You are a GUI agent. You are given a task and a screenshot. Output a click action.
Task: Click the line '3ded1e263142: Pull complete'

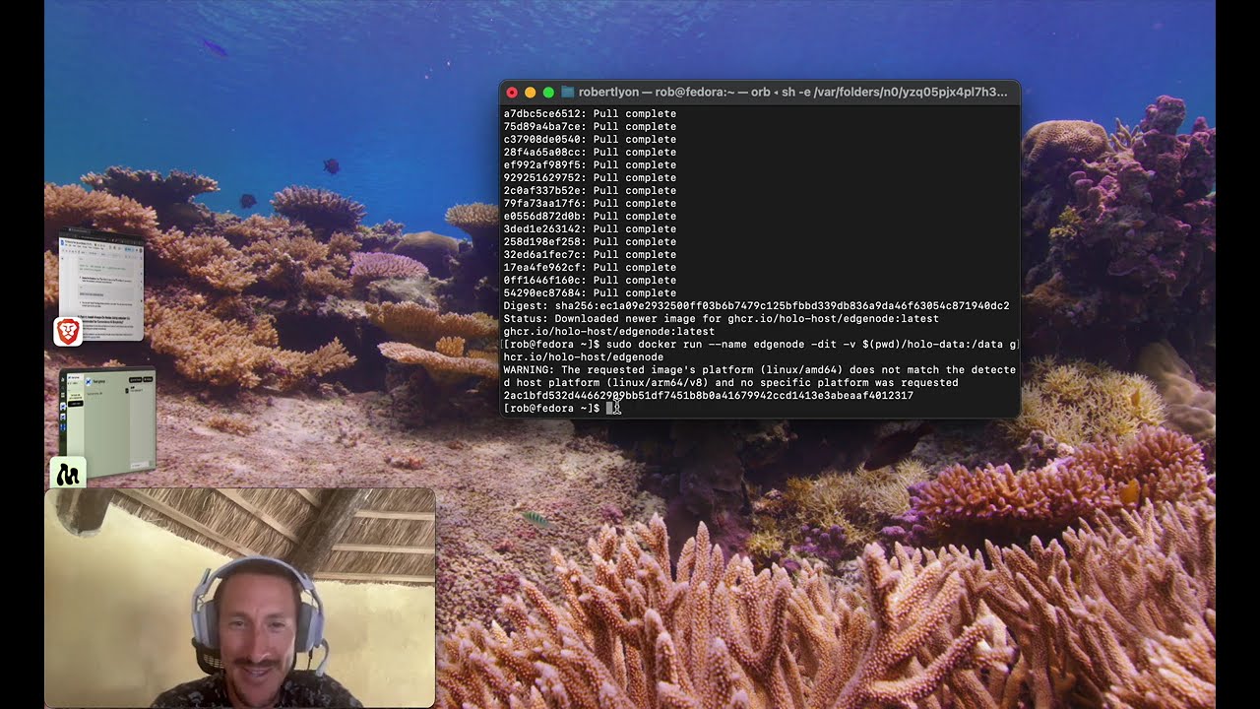[590, 228]
